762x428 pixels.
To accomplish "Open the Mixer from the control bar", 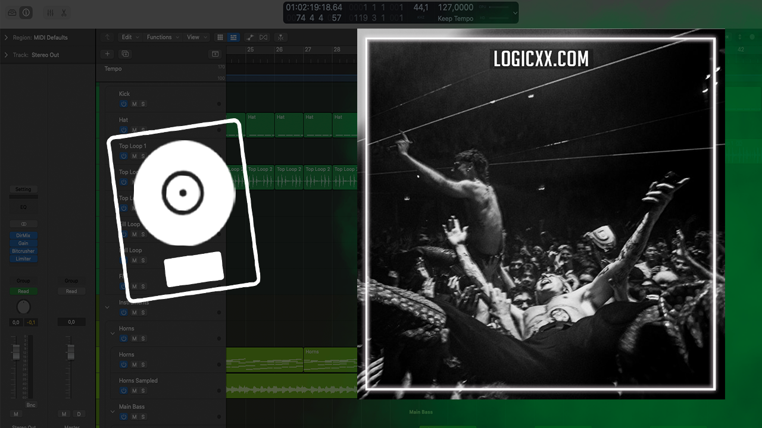I will [50, 12].
